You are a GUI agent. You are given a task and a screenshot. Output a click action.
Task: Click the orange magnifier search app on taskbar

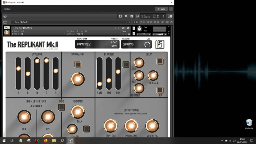click(x=62, y=140)
